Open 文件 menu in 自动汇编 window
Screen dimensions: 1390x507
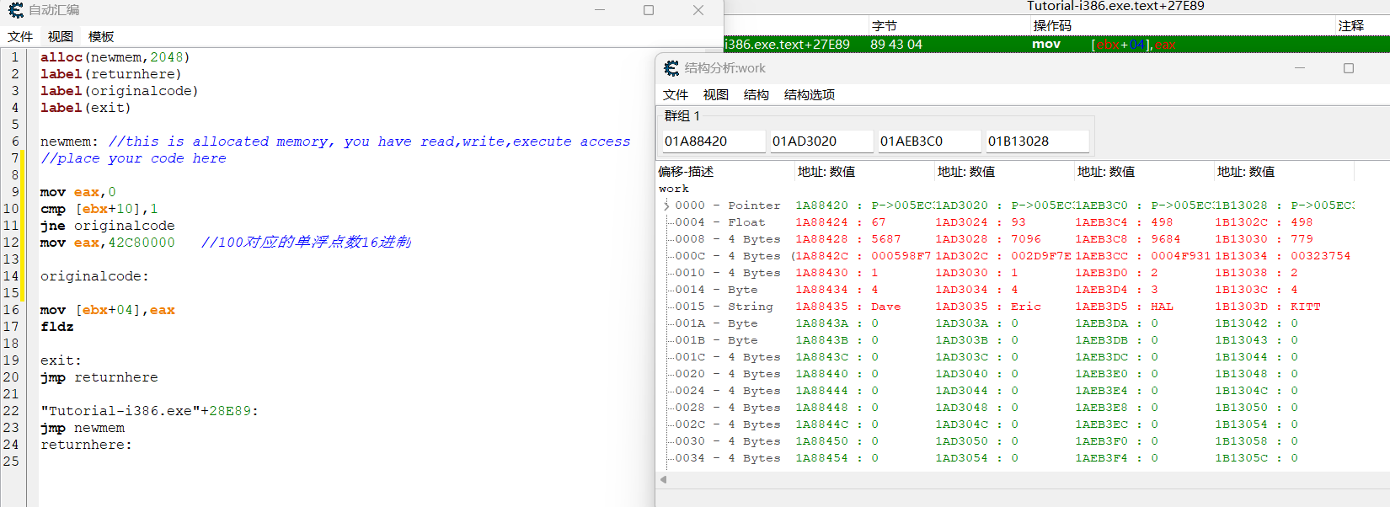click(x=20, y=37)
